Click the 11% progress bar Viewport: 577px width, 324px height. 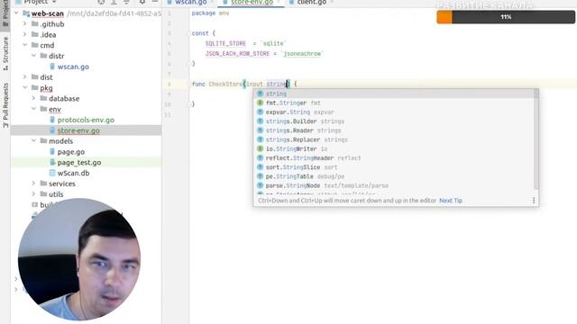pyautogui.click(x=506, y=17)
